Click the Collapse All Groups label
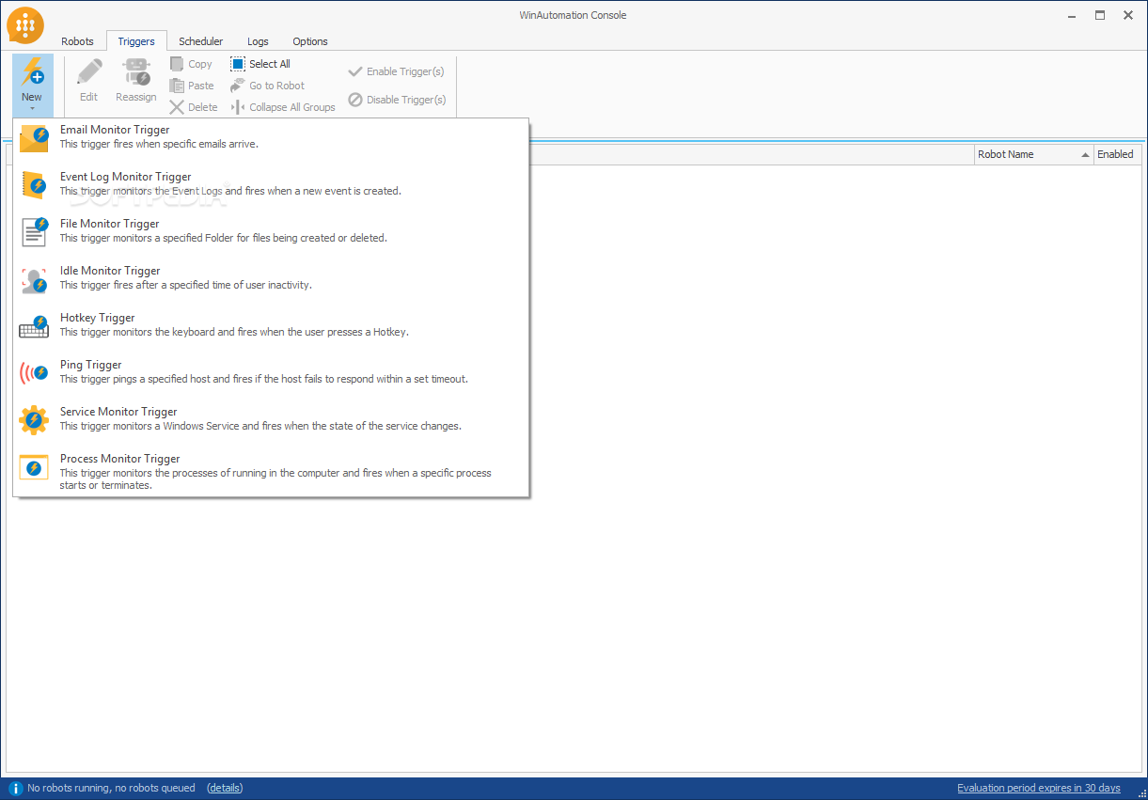Image resolution: width=1148 pixels, height=800 pixels. coord(292,107)
